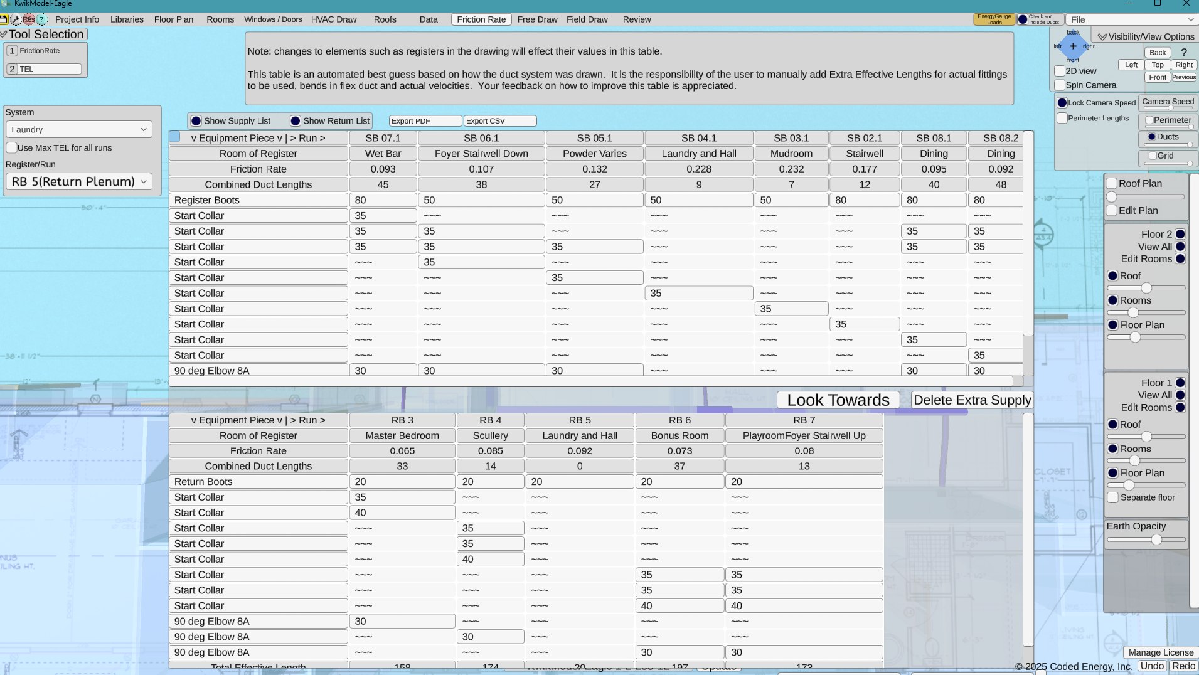Viewport: 1199px width, 675px height.
Task: Enable the 2D view checkbox
Action: [x=1060, y=71]
